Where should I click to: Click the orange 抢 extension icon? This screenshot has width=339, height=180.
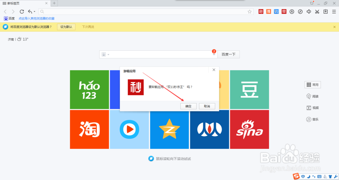pyautogui.click(x=268, y=11)
